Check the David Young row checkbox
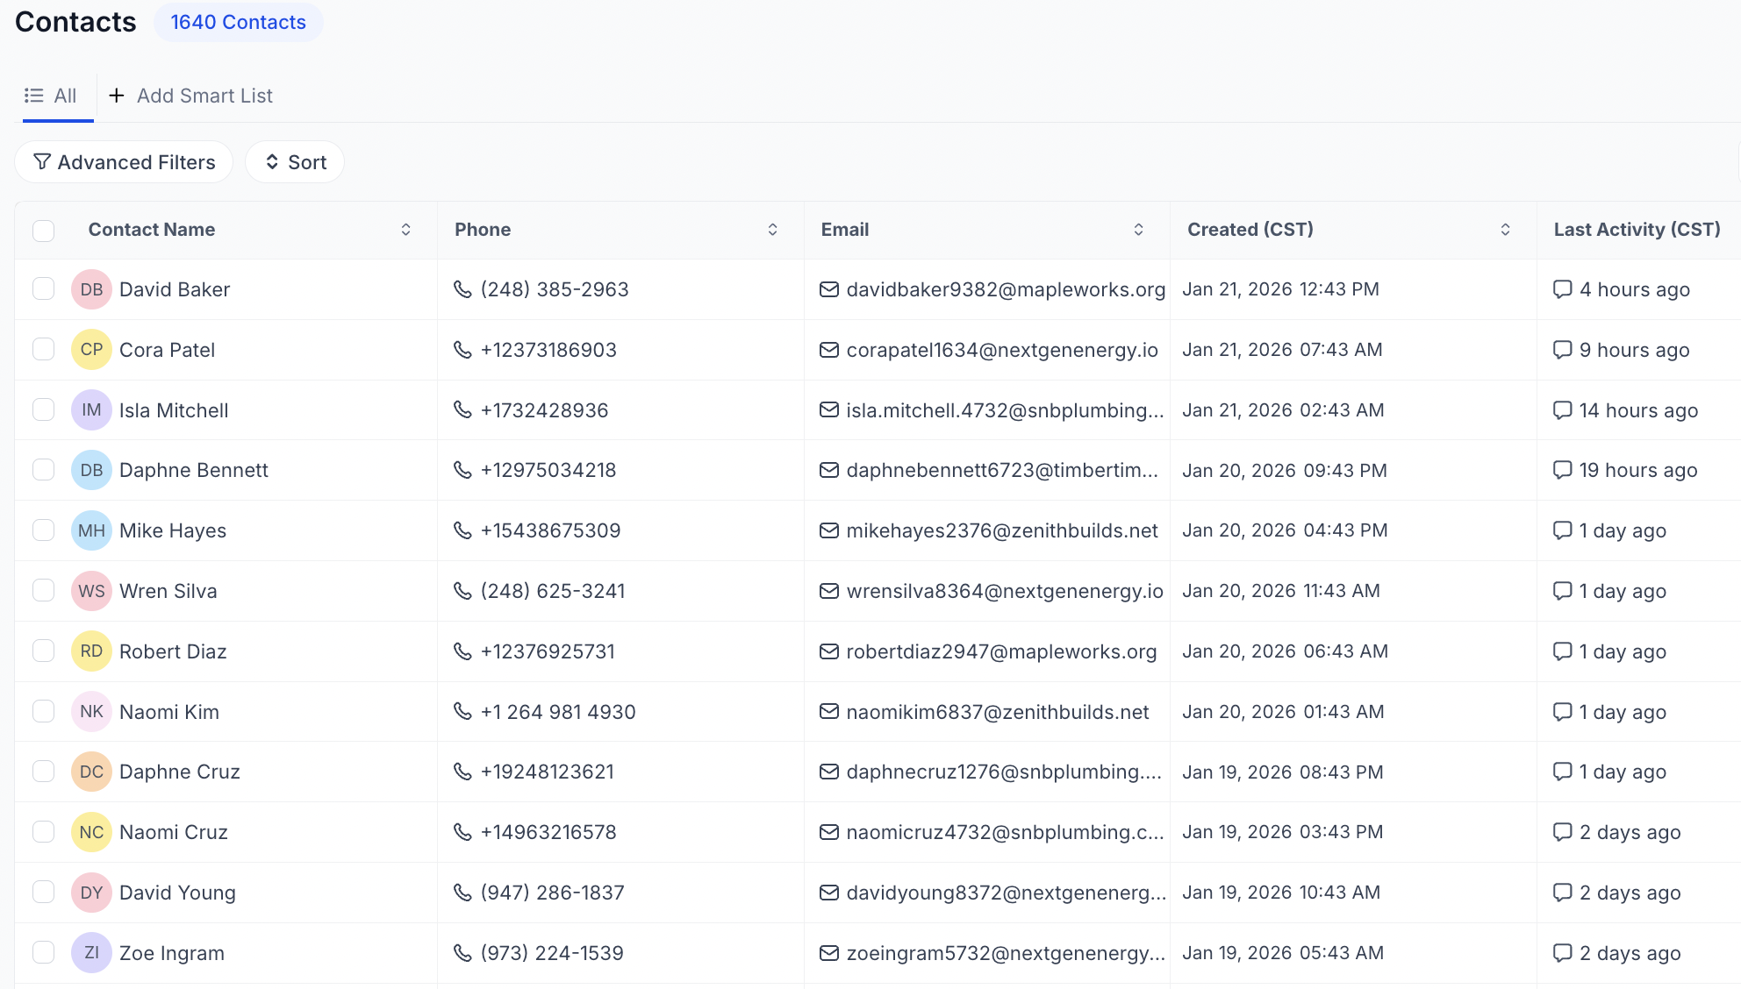This screenshot has height=989, width=1741. tap(44, 893)
